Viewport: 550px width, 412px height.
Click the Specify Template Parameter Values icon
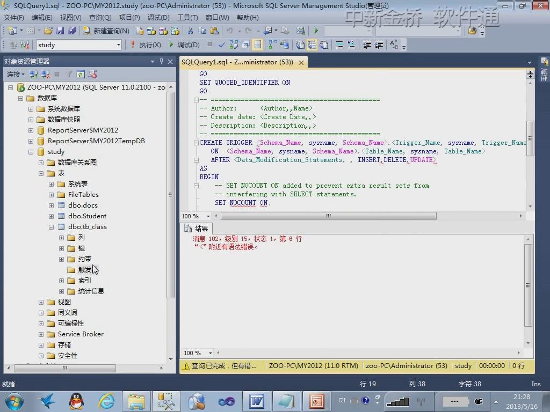394,45
